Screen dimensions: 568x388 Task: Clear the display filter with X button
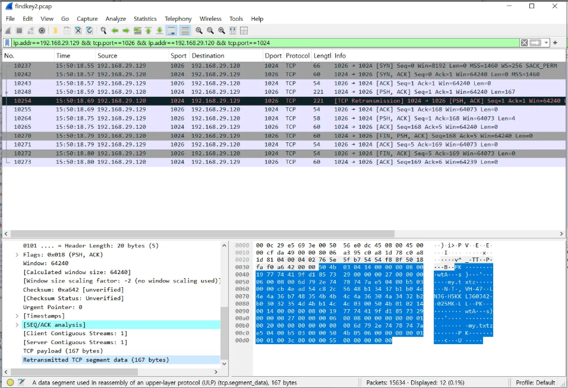tap(524, 43)
